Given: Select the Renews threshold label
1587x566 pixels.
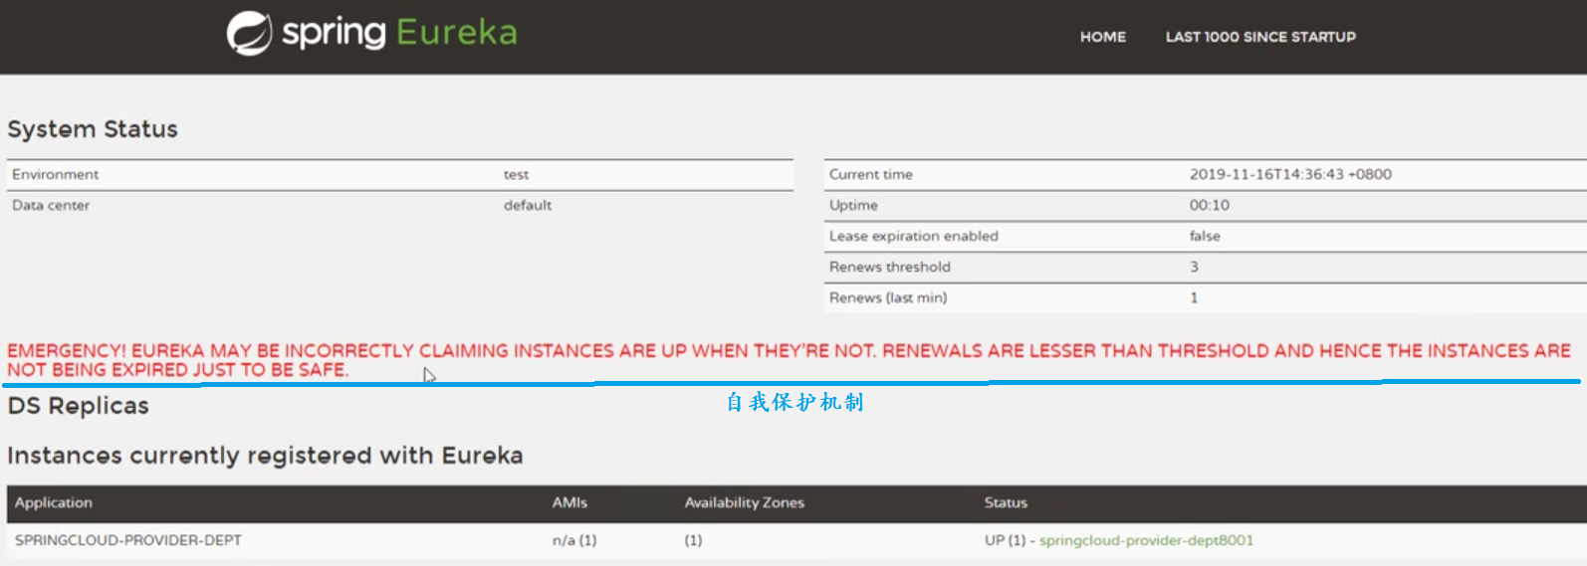Looking at the screenshot, I should [x=890, y=267].
